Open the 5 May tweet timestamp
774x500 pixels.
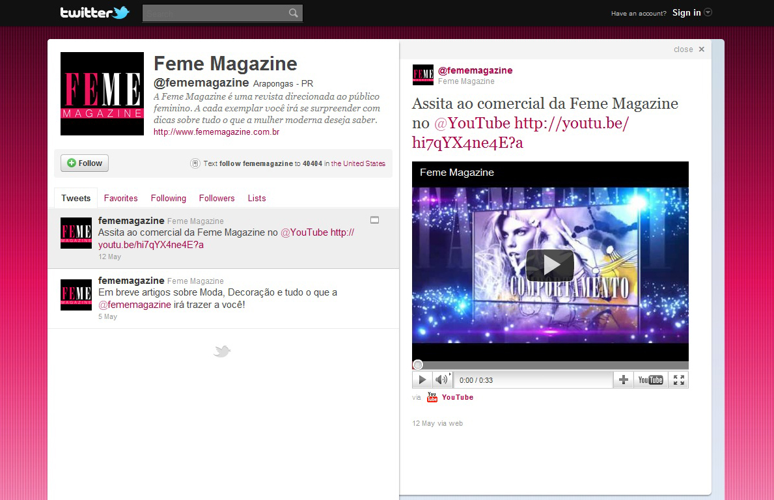click(107, 316)
